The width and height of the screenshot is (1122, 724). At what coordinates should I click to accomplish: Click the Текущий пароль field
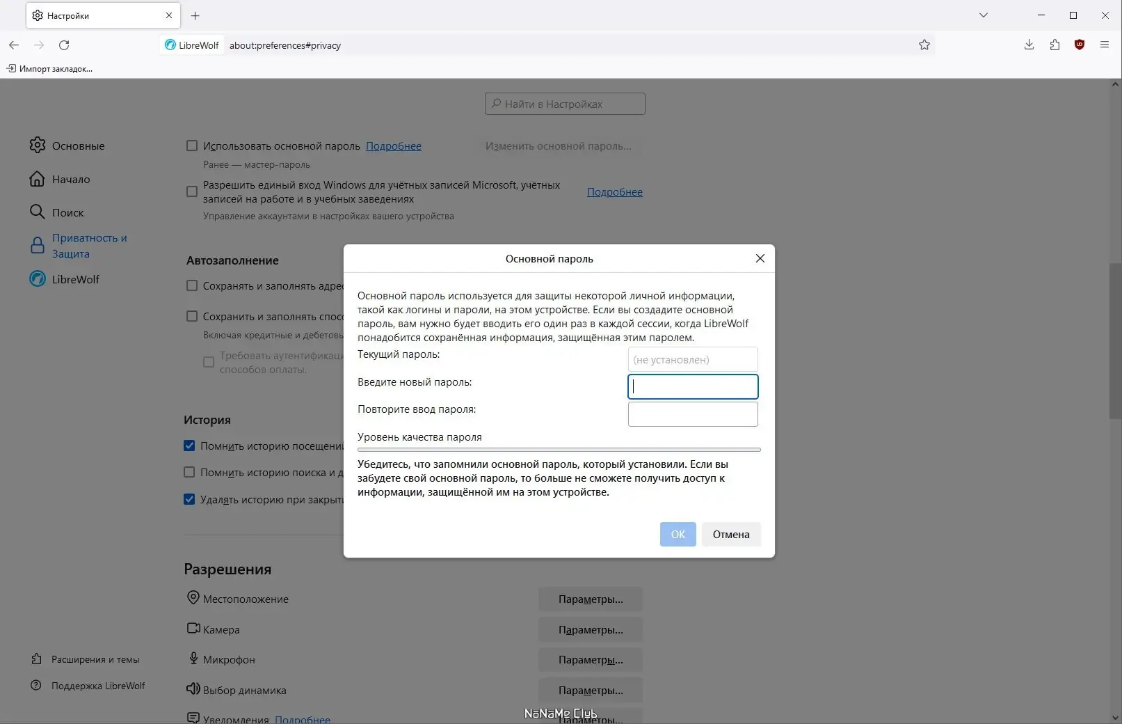[693, 359]
